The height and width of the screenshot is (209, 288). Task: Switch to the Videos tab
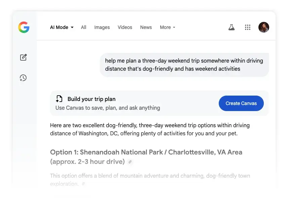click(125, 27)
